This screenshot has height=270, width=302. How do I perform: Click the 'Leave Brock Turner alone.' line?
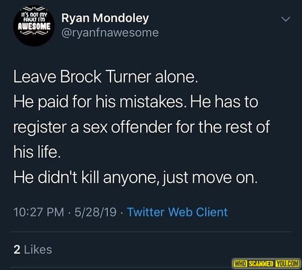[106, 77]
